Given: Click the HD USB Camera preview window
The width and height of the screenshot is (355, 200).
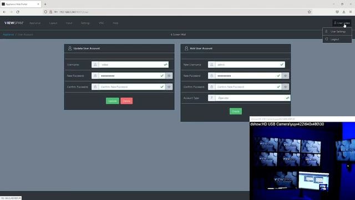Looking at the screenshot, I should click(x=302, y=161).
